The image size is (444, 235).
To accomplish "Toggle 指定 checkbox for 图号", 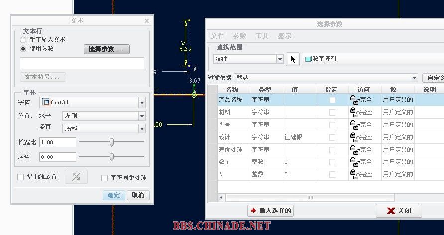I will tap(332, 125).
